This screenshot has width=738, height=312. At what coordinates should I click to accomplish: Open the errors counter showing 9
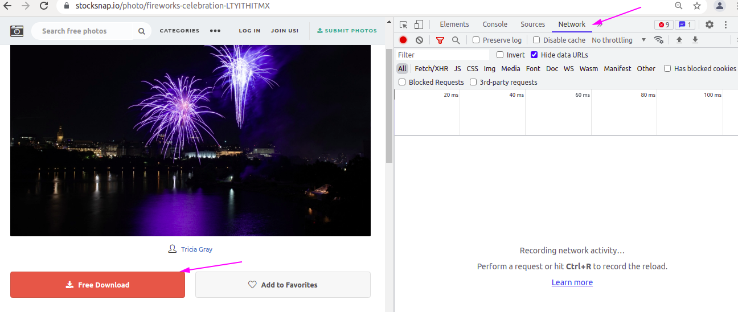click(x=663, y=24)
